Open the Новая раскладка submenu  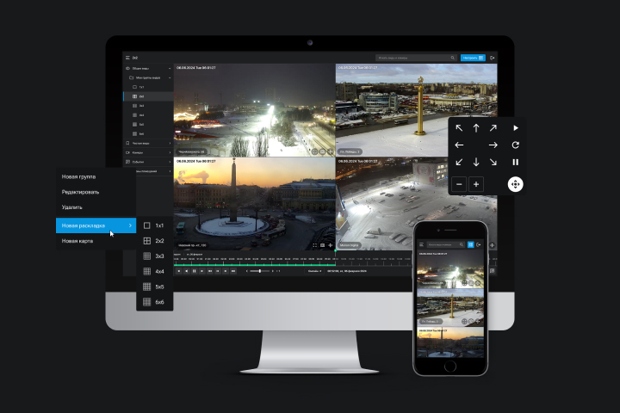pyautogui.click(x=96, y=225)
